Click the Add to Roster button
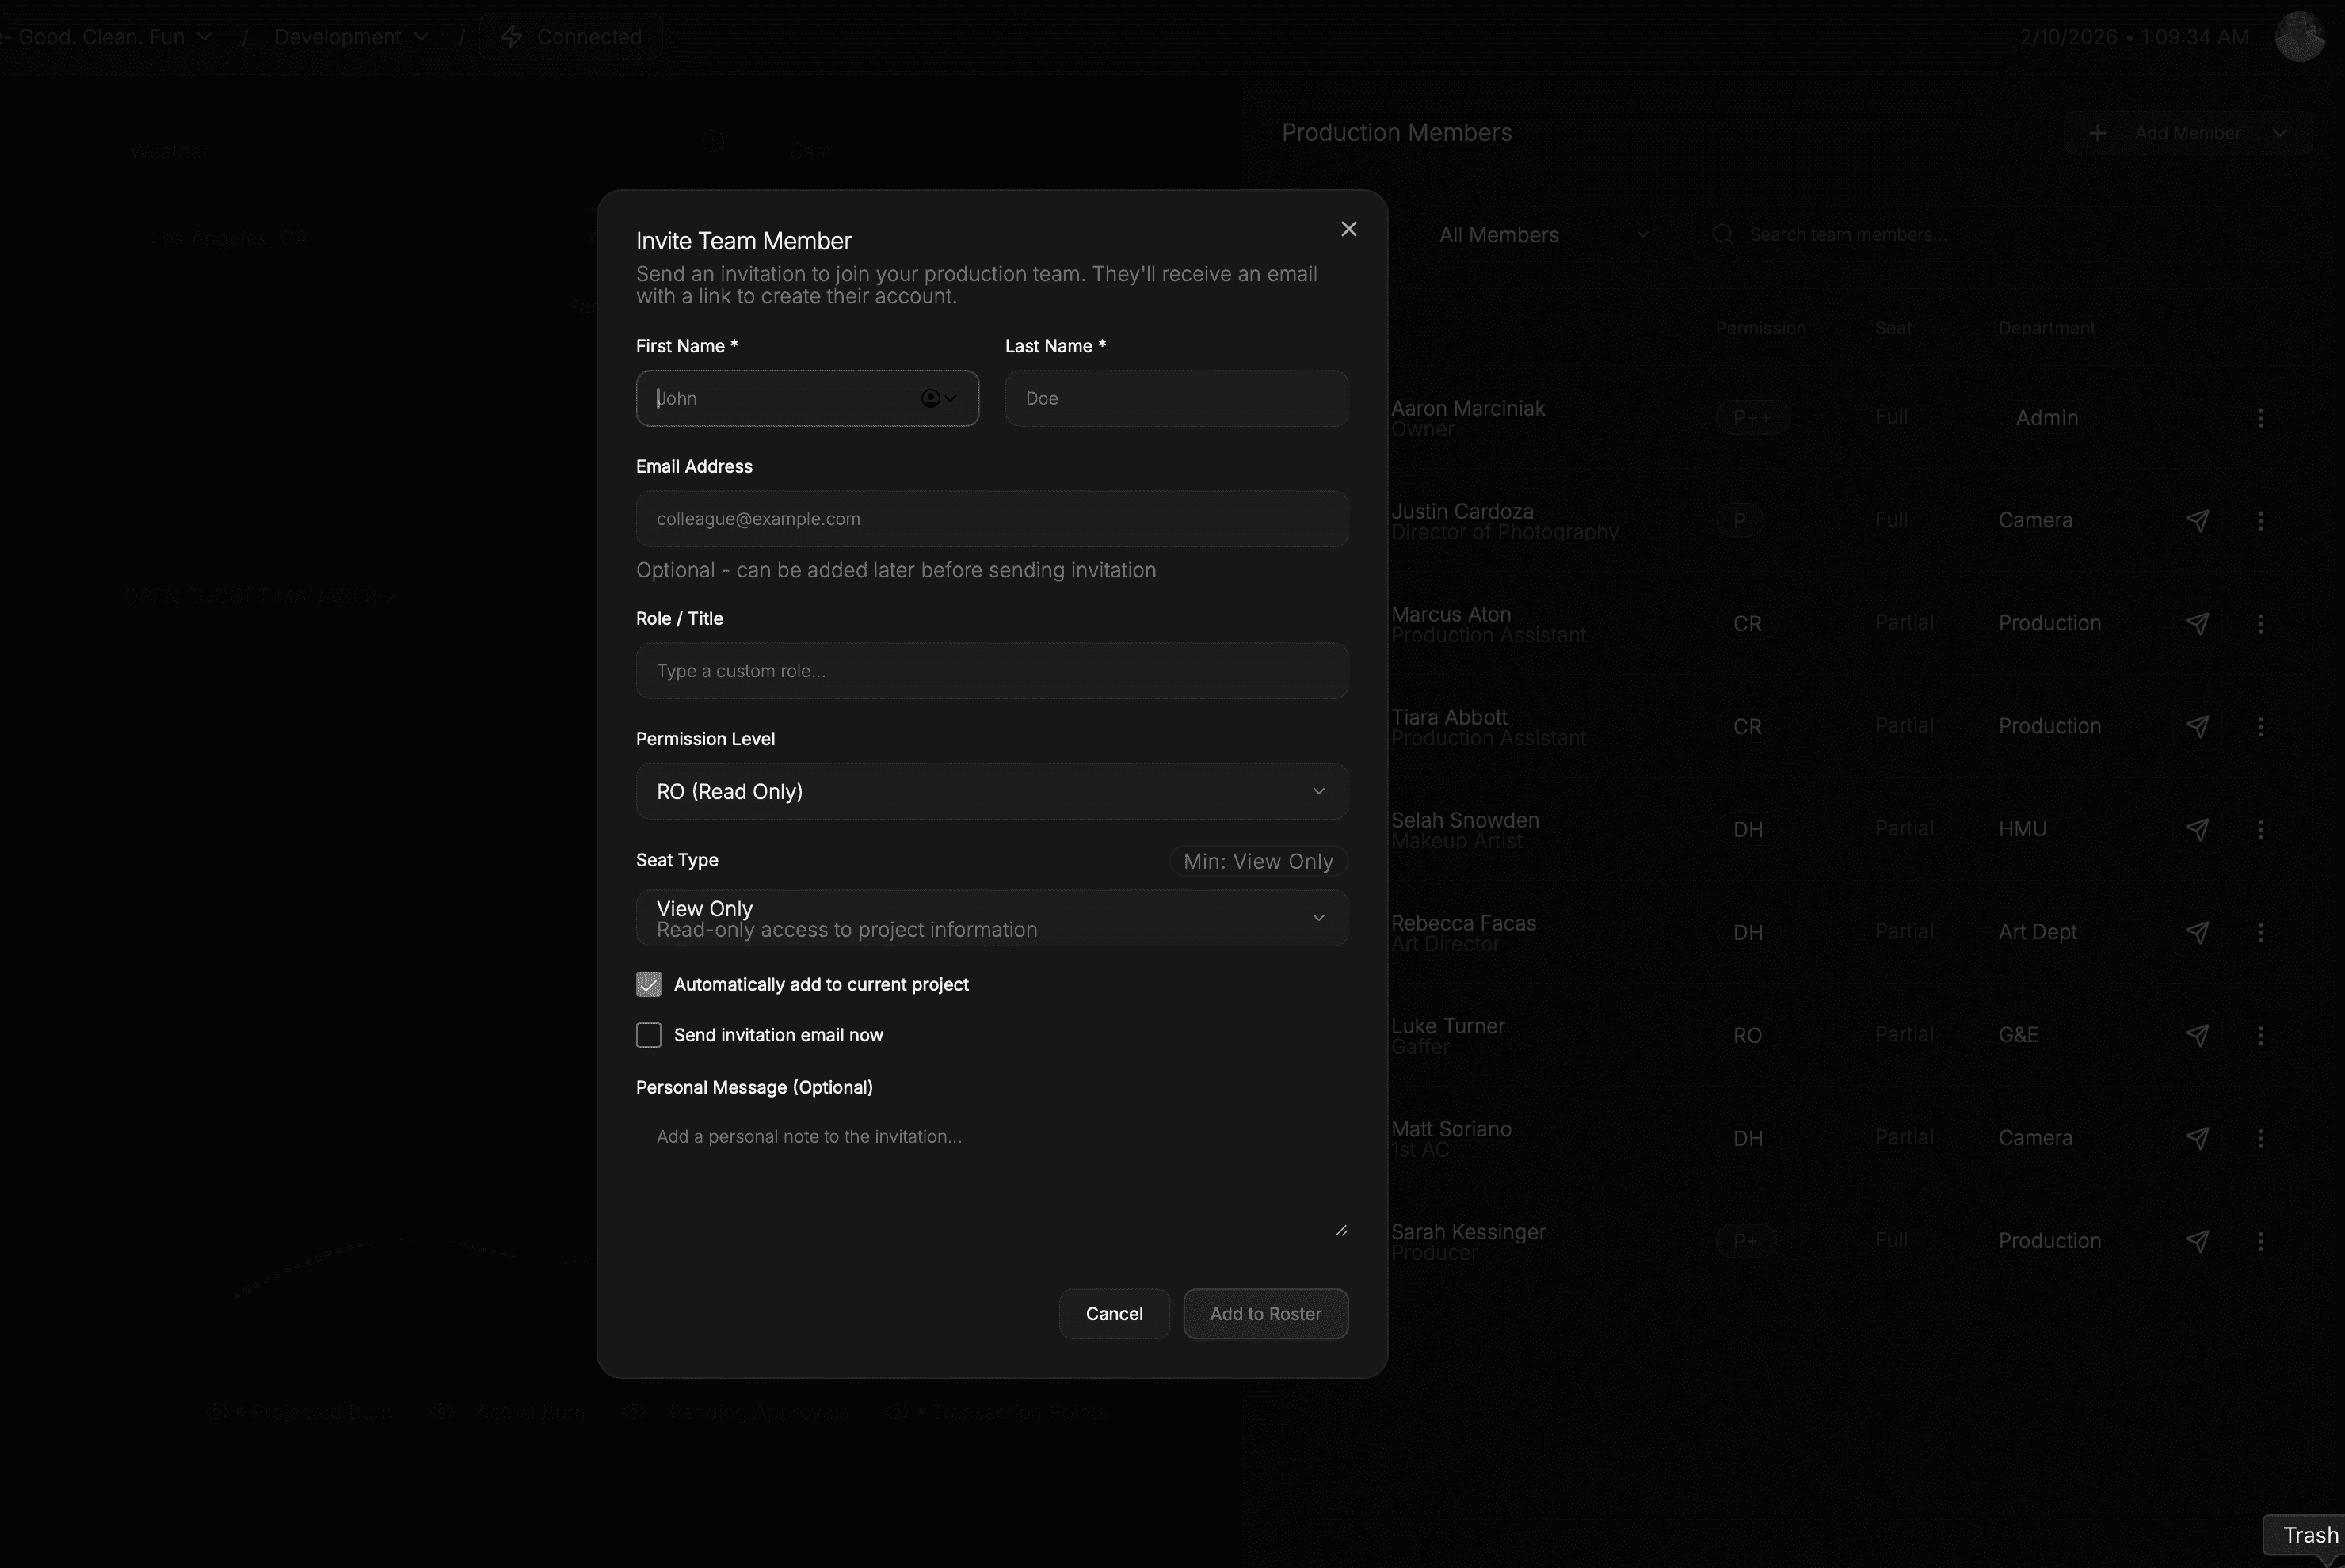This screenshot has height=1568, width=2345. tap(1264, 1314)
